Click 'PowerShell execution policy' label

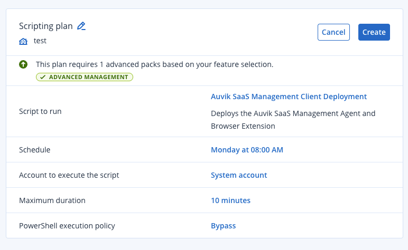point(67,226)
